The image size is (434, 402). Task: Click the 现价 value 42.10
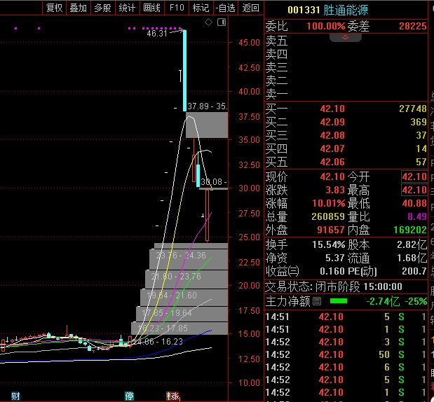[x=332, y=176]
